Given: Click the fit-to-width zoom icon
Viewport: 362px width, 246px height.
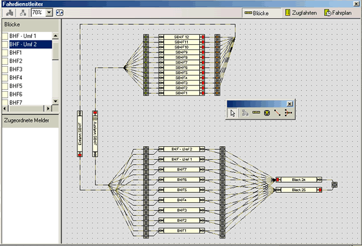Looking at the screenshot, I should [x=59, y=12].
